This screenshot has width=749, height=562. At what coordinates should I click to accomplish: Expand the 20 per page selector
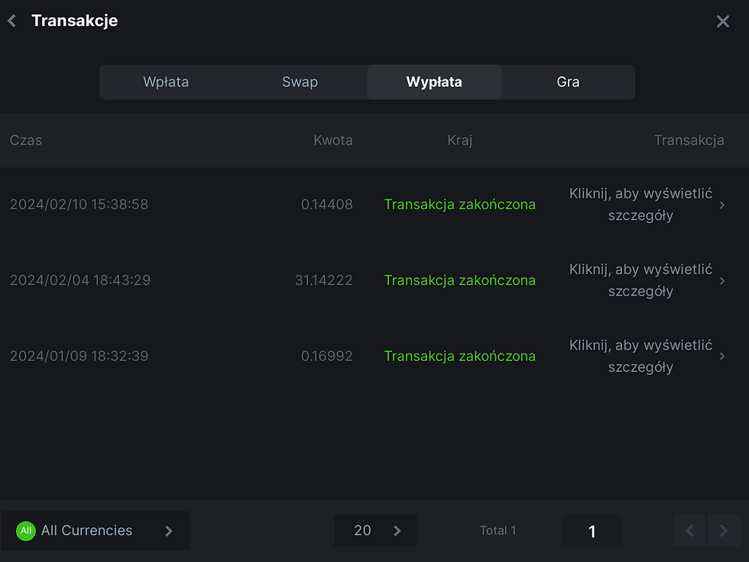point(375,531)
